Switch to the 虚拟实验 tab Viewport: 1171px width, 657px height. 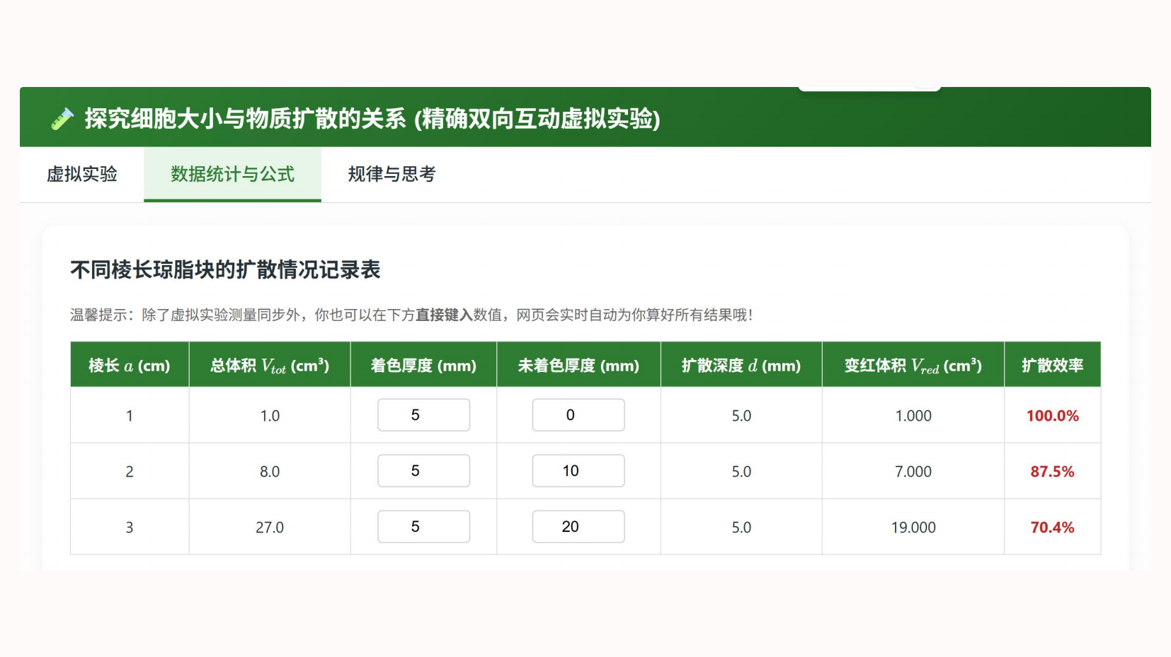82,174
